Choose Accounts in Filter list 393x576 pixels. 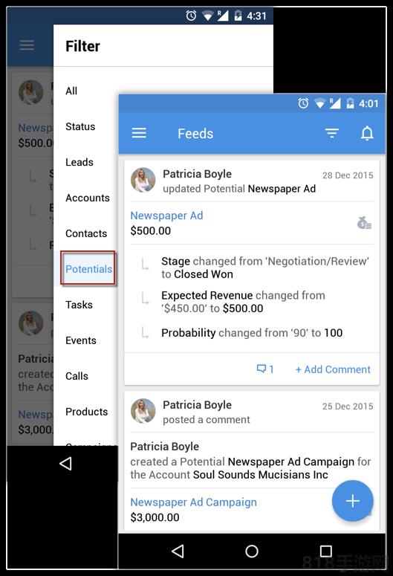click(88, 198)
